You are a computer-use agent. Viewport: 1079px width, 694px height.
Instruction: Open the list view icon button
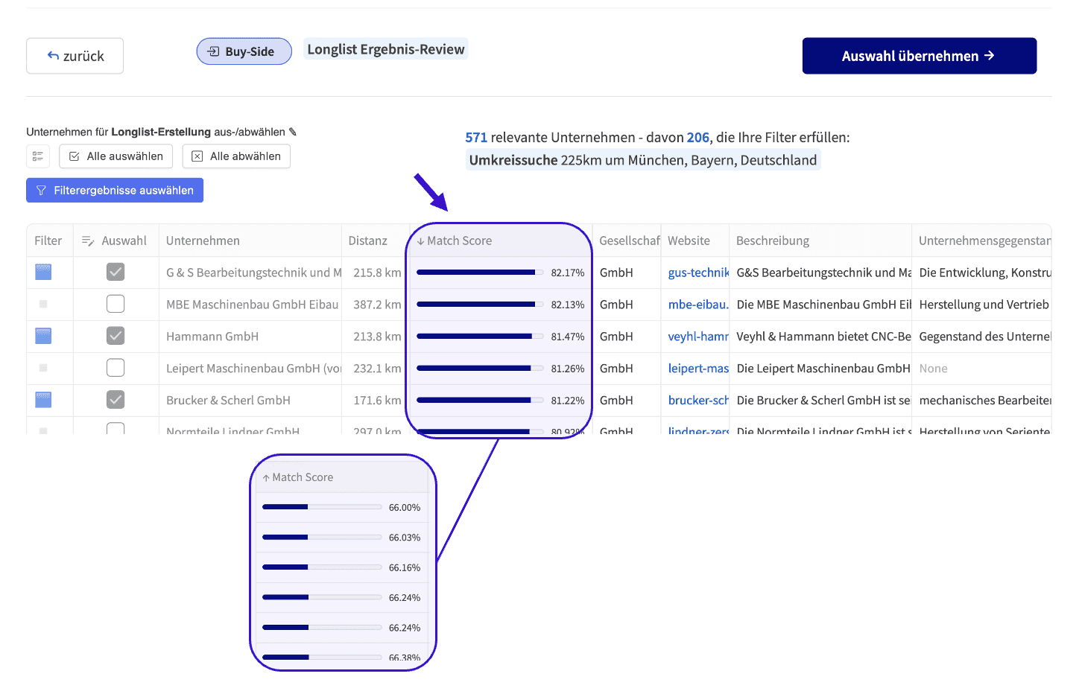click(x=38, y=156)
